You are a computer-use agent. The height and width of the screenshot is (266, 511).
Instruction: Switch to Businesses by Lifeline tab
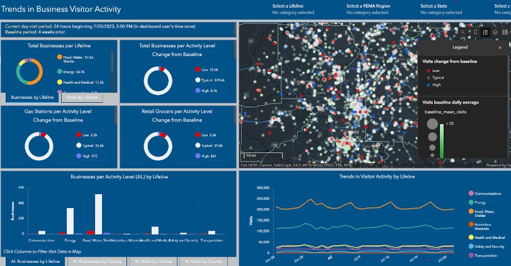(32, 97)
